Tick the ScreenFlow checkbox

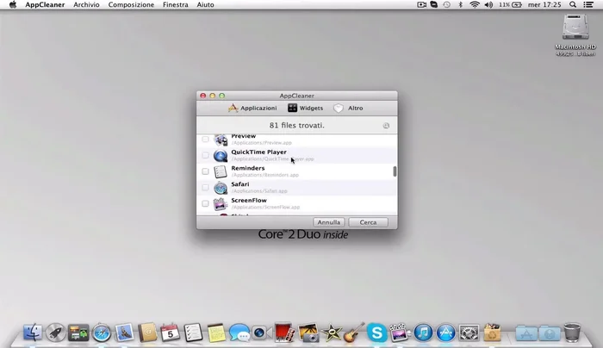[205, 204]
